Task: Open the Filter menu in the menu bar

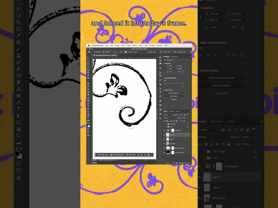Action: tap(140, 45)
